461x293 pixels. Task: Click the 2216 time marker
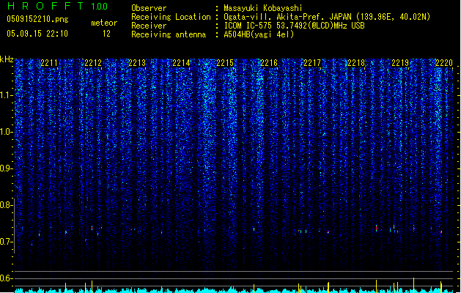click(269, 63)
